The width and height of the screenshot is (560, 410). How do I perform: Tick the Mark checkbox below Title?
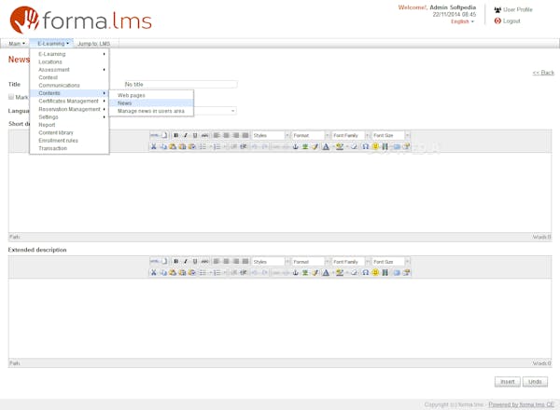coord(11,97)
